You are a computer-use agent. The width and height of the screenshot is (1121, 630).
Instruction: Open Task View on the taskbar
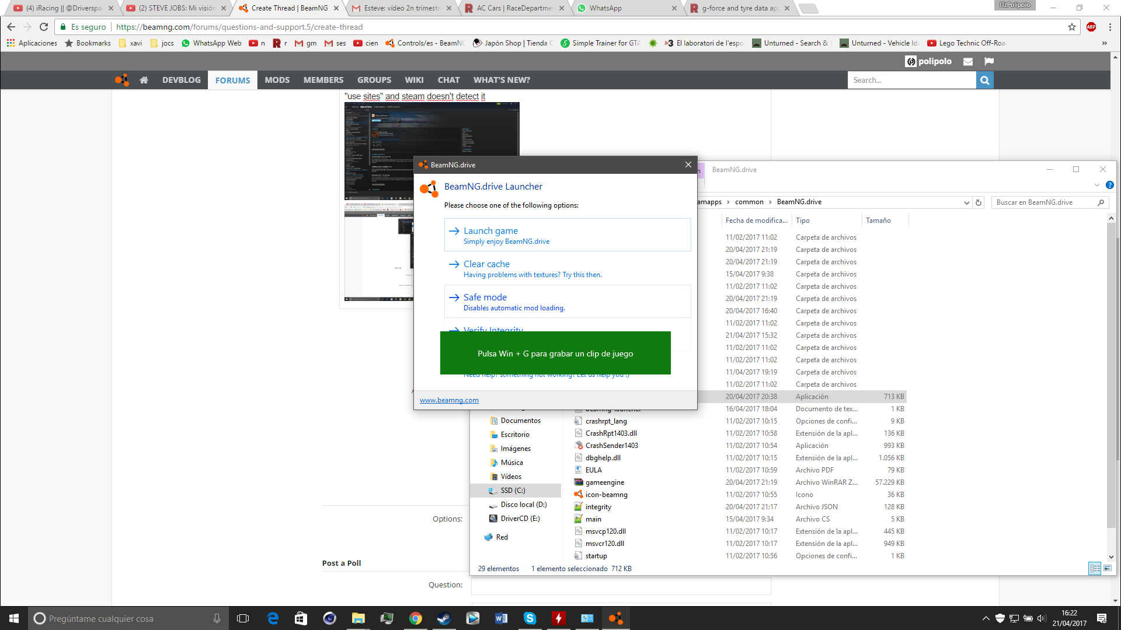(x=243, y=618)
